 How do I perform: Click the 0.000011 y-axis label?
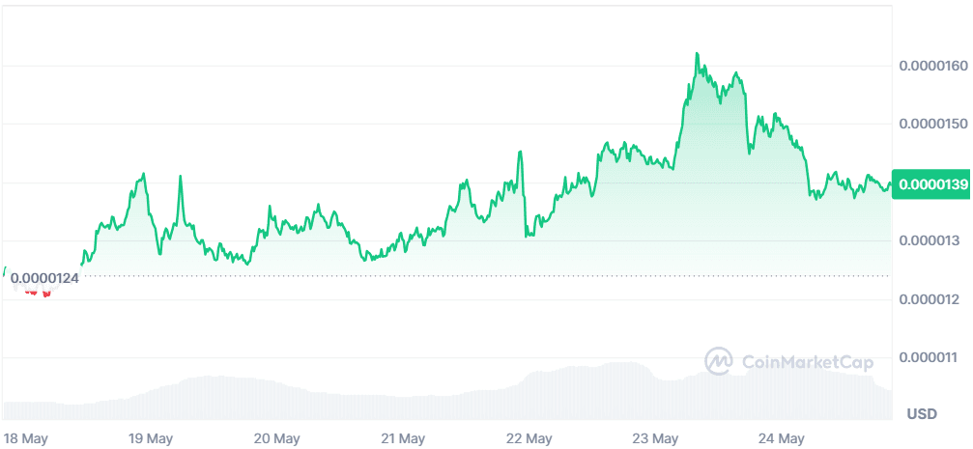coord(930,357)
